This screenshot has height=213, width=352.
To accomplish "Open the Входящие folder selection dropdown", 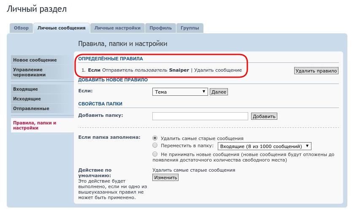I will pos(264,146).
